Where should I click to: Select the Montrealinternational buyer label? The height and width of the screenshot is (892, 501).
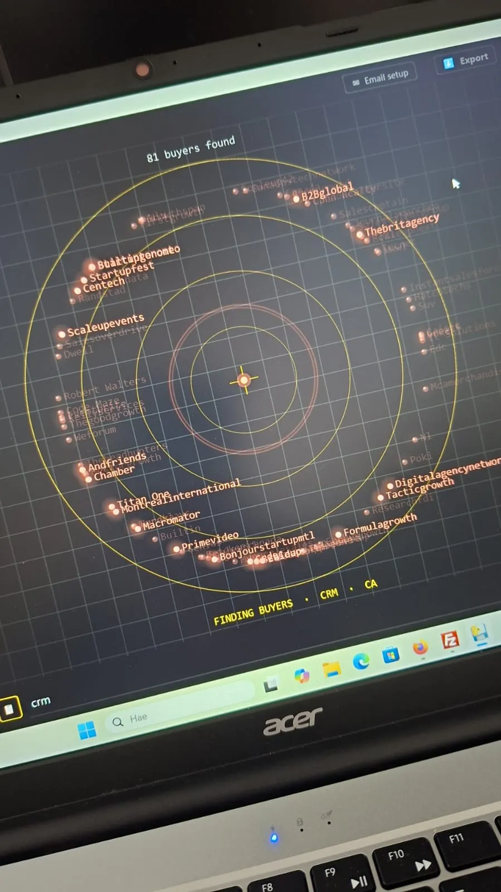tap(181, 495)
